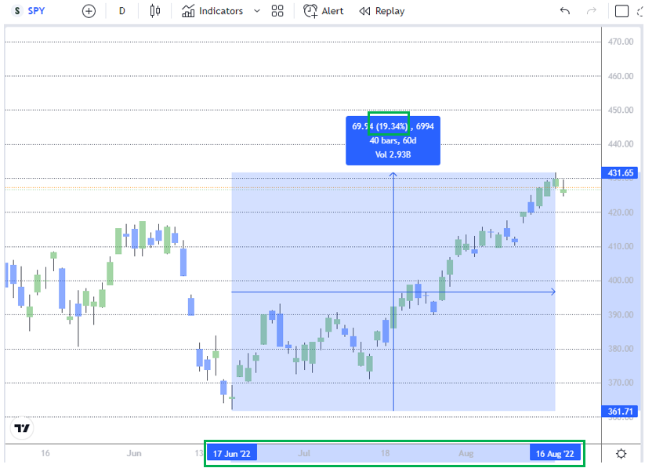Viewport: 645px width, 468px height.
Task: Redo the chart action
Action: tap(592, 11)
